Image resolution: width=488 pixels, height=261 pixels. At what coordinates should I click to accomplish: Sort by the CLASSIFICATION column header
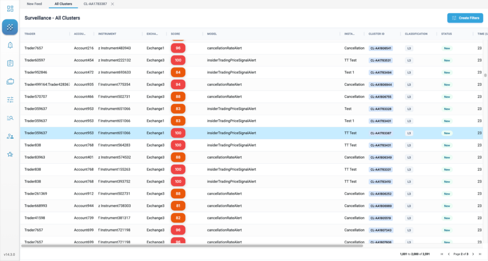(416, 34)
